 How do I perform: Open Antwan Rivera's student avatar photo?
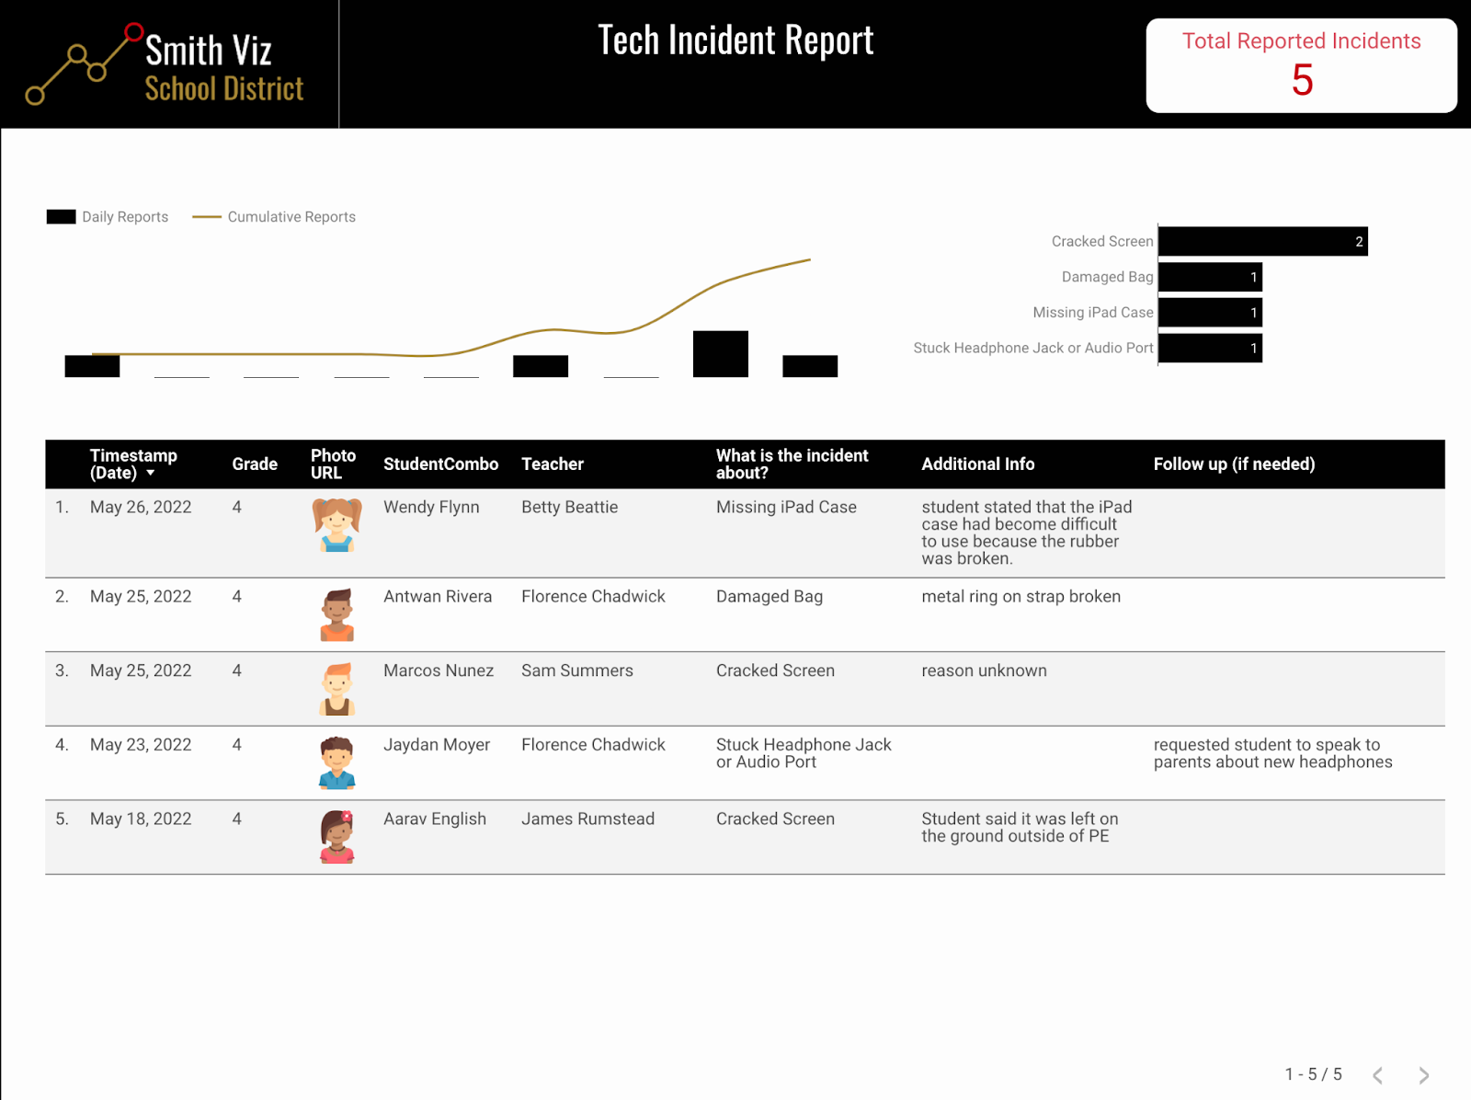coord(336,614)
